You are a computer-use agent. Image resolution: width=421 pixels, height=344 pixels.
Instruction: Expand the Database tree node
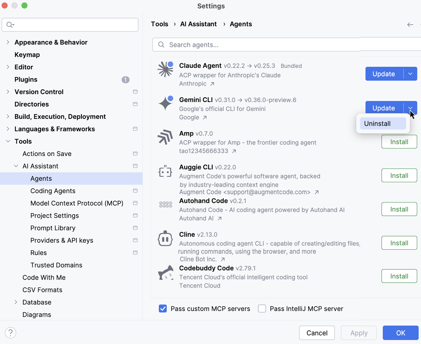(16, 302)
